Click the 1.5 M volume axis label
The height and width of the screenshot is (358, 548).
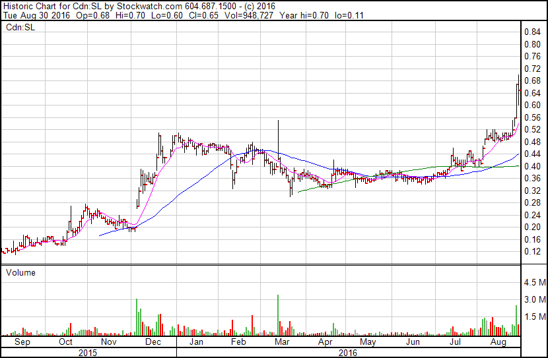[534, 317]
